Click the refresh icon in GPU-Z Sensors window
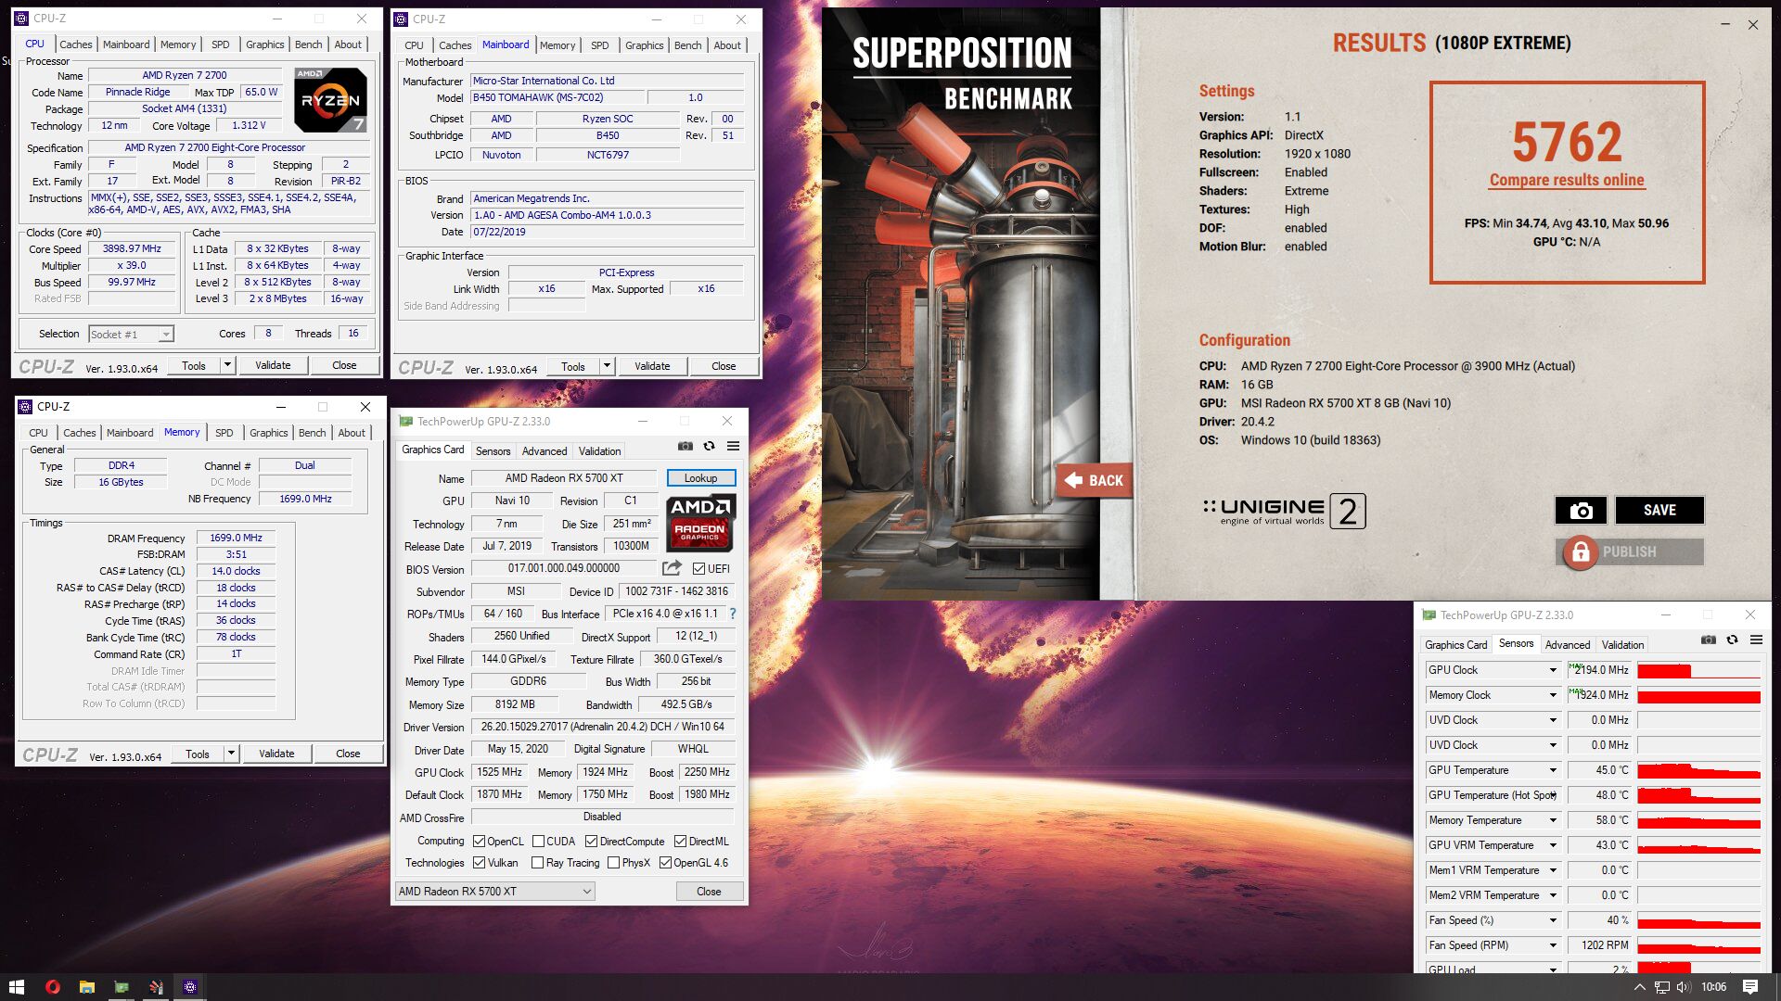 coord(1732,640)
